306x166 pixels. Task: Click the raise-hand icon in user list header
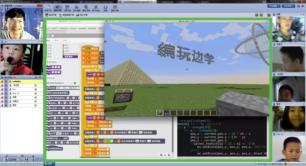[40, 77]
